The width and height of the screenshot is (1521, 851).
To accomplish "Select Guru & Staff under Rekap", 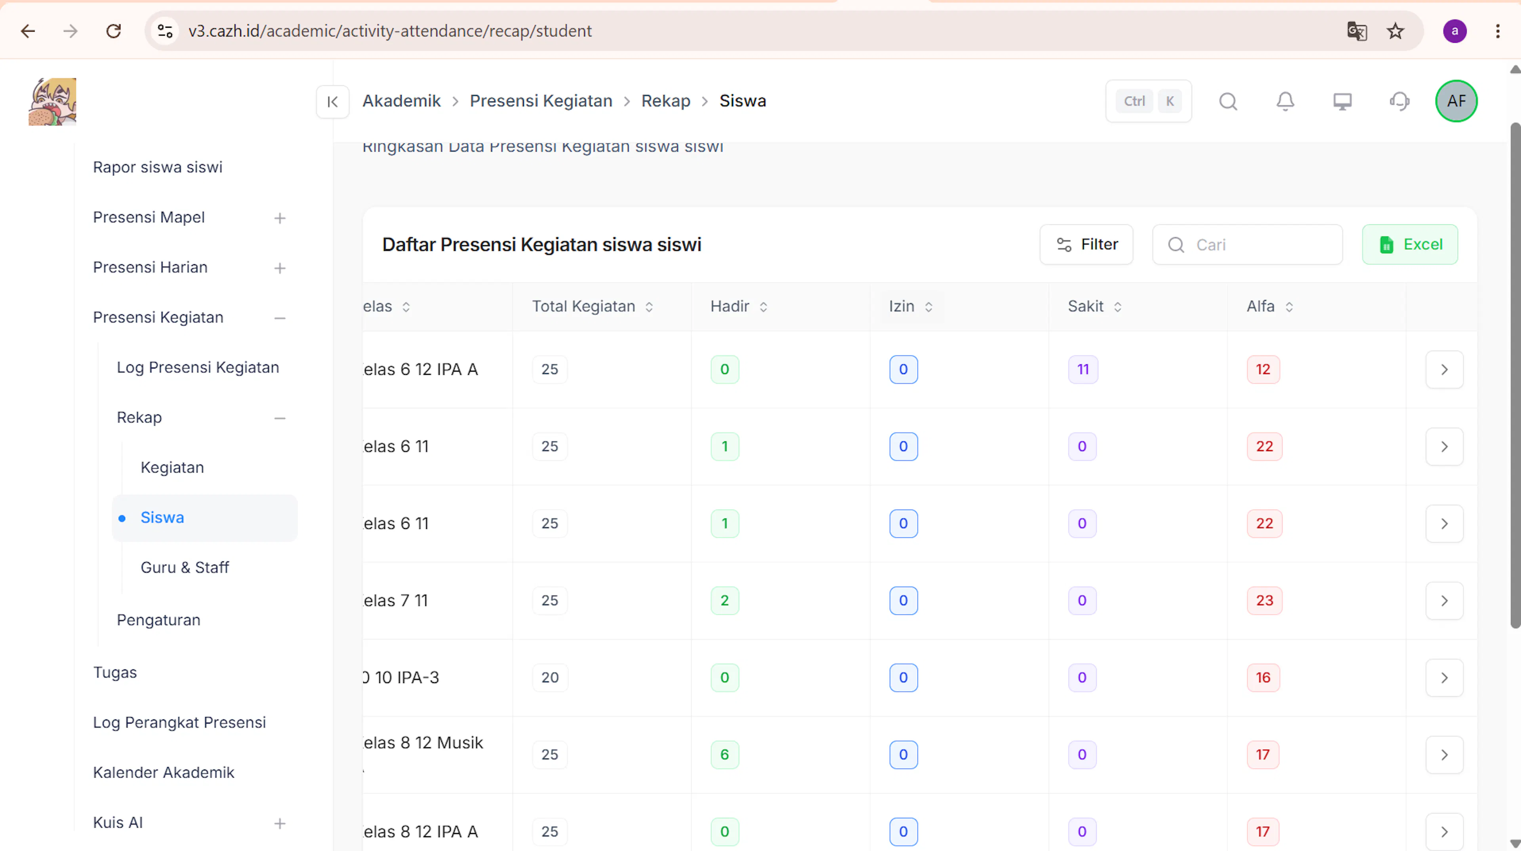I will pyautogui.click(x=185, y=567).
